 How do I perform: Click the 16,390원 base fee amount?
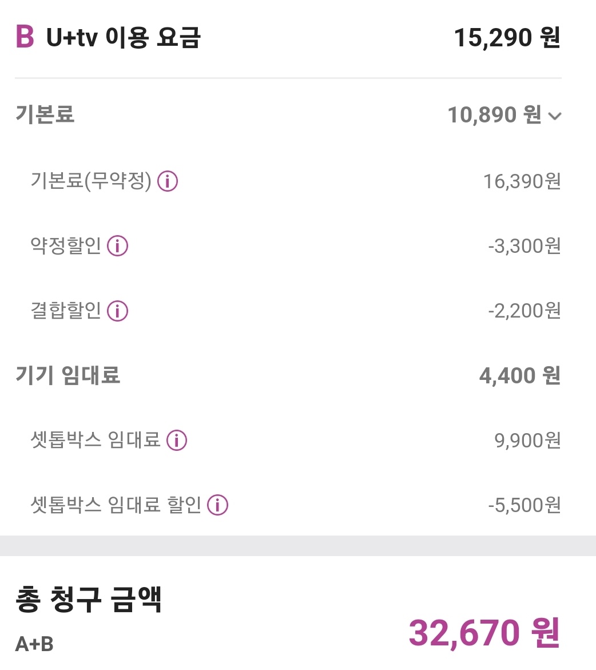(522, 181)
